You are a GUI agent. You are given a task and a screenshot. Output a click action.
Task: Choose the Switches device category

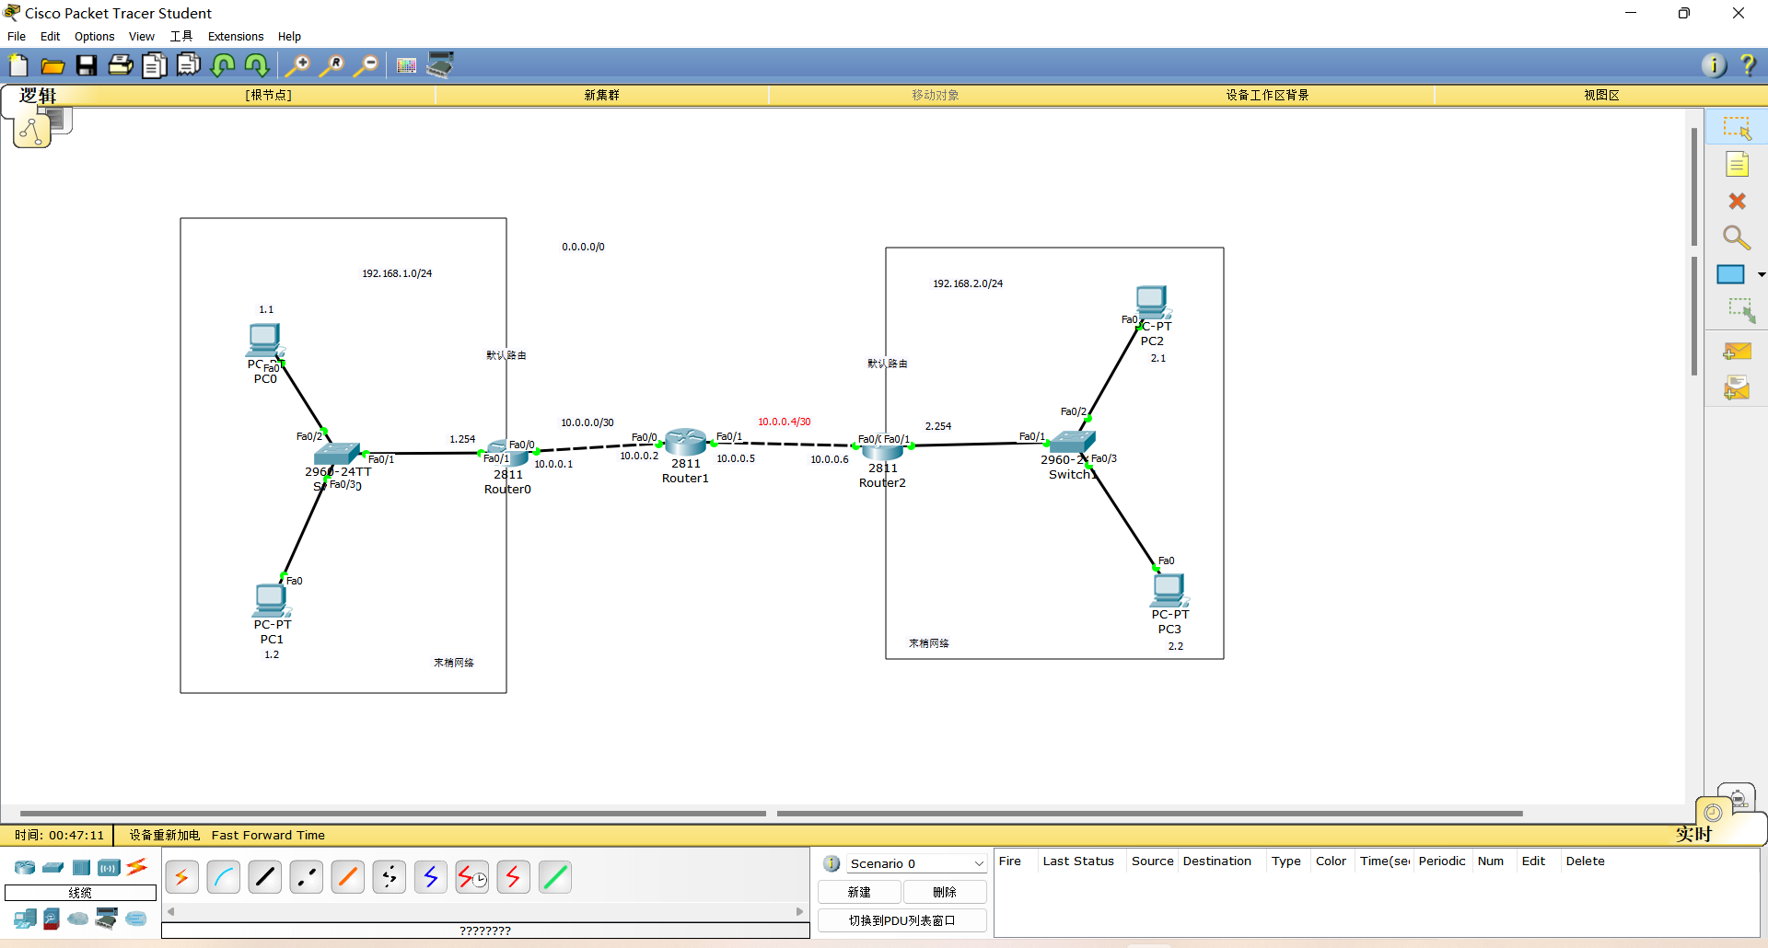tap(53, 867)
